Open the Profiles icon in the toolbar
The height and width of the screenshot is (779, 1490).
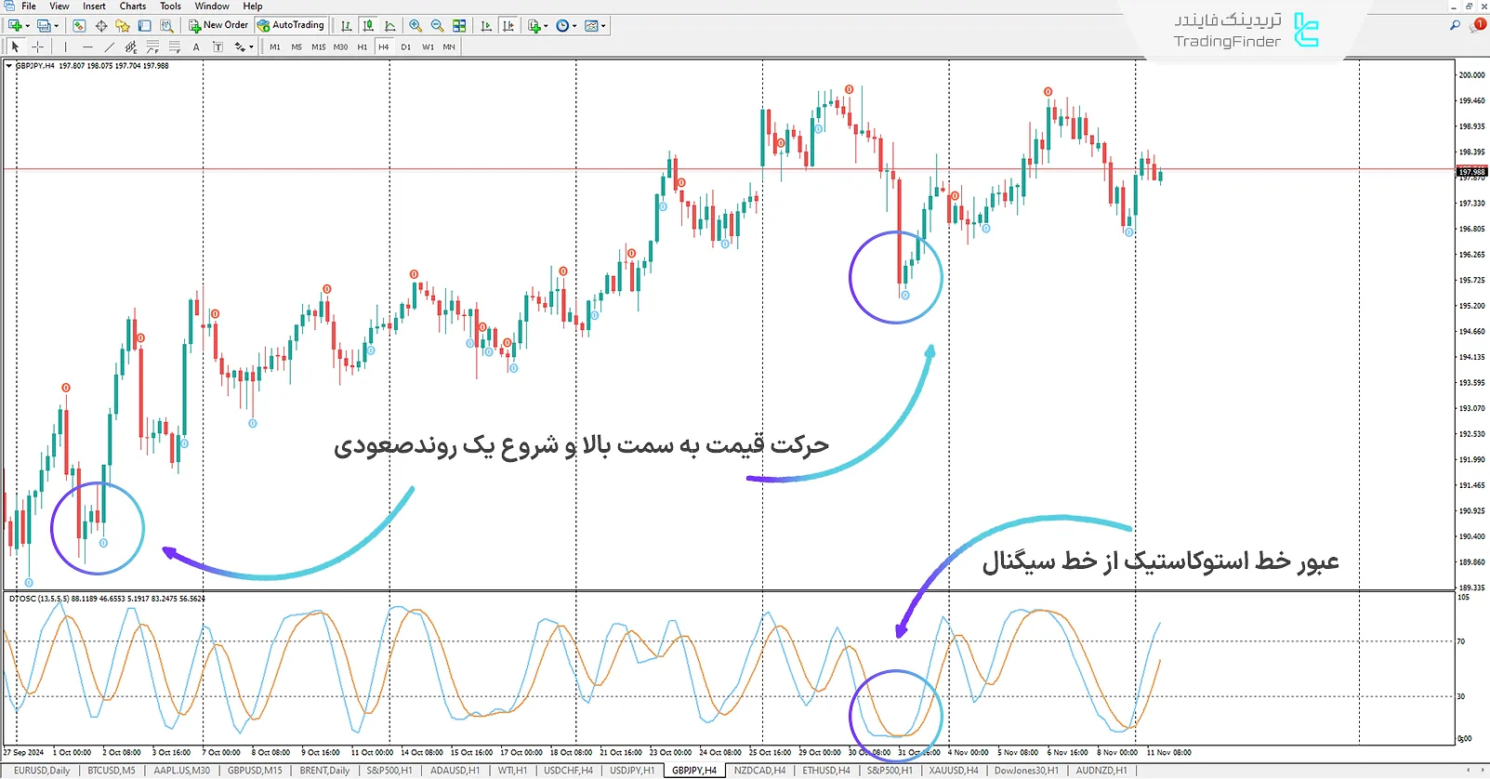coord(43,26)
